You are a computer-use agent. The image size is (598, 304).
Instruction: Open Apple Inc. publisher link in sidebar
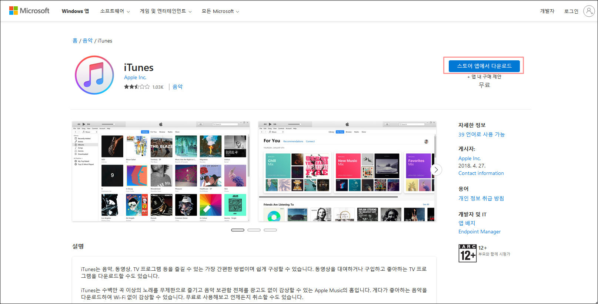click(x=470, y=158)
